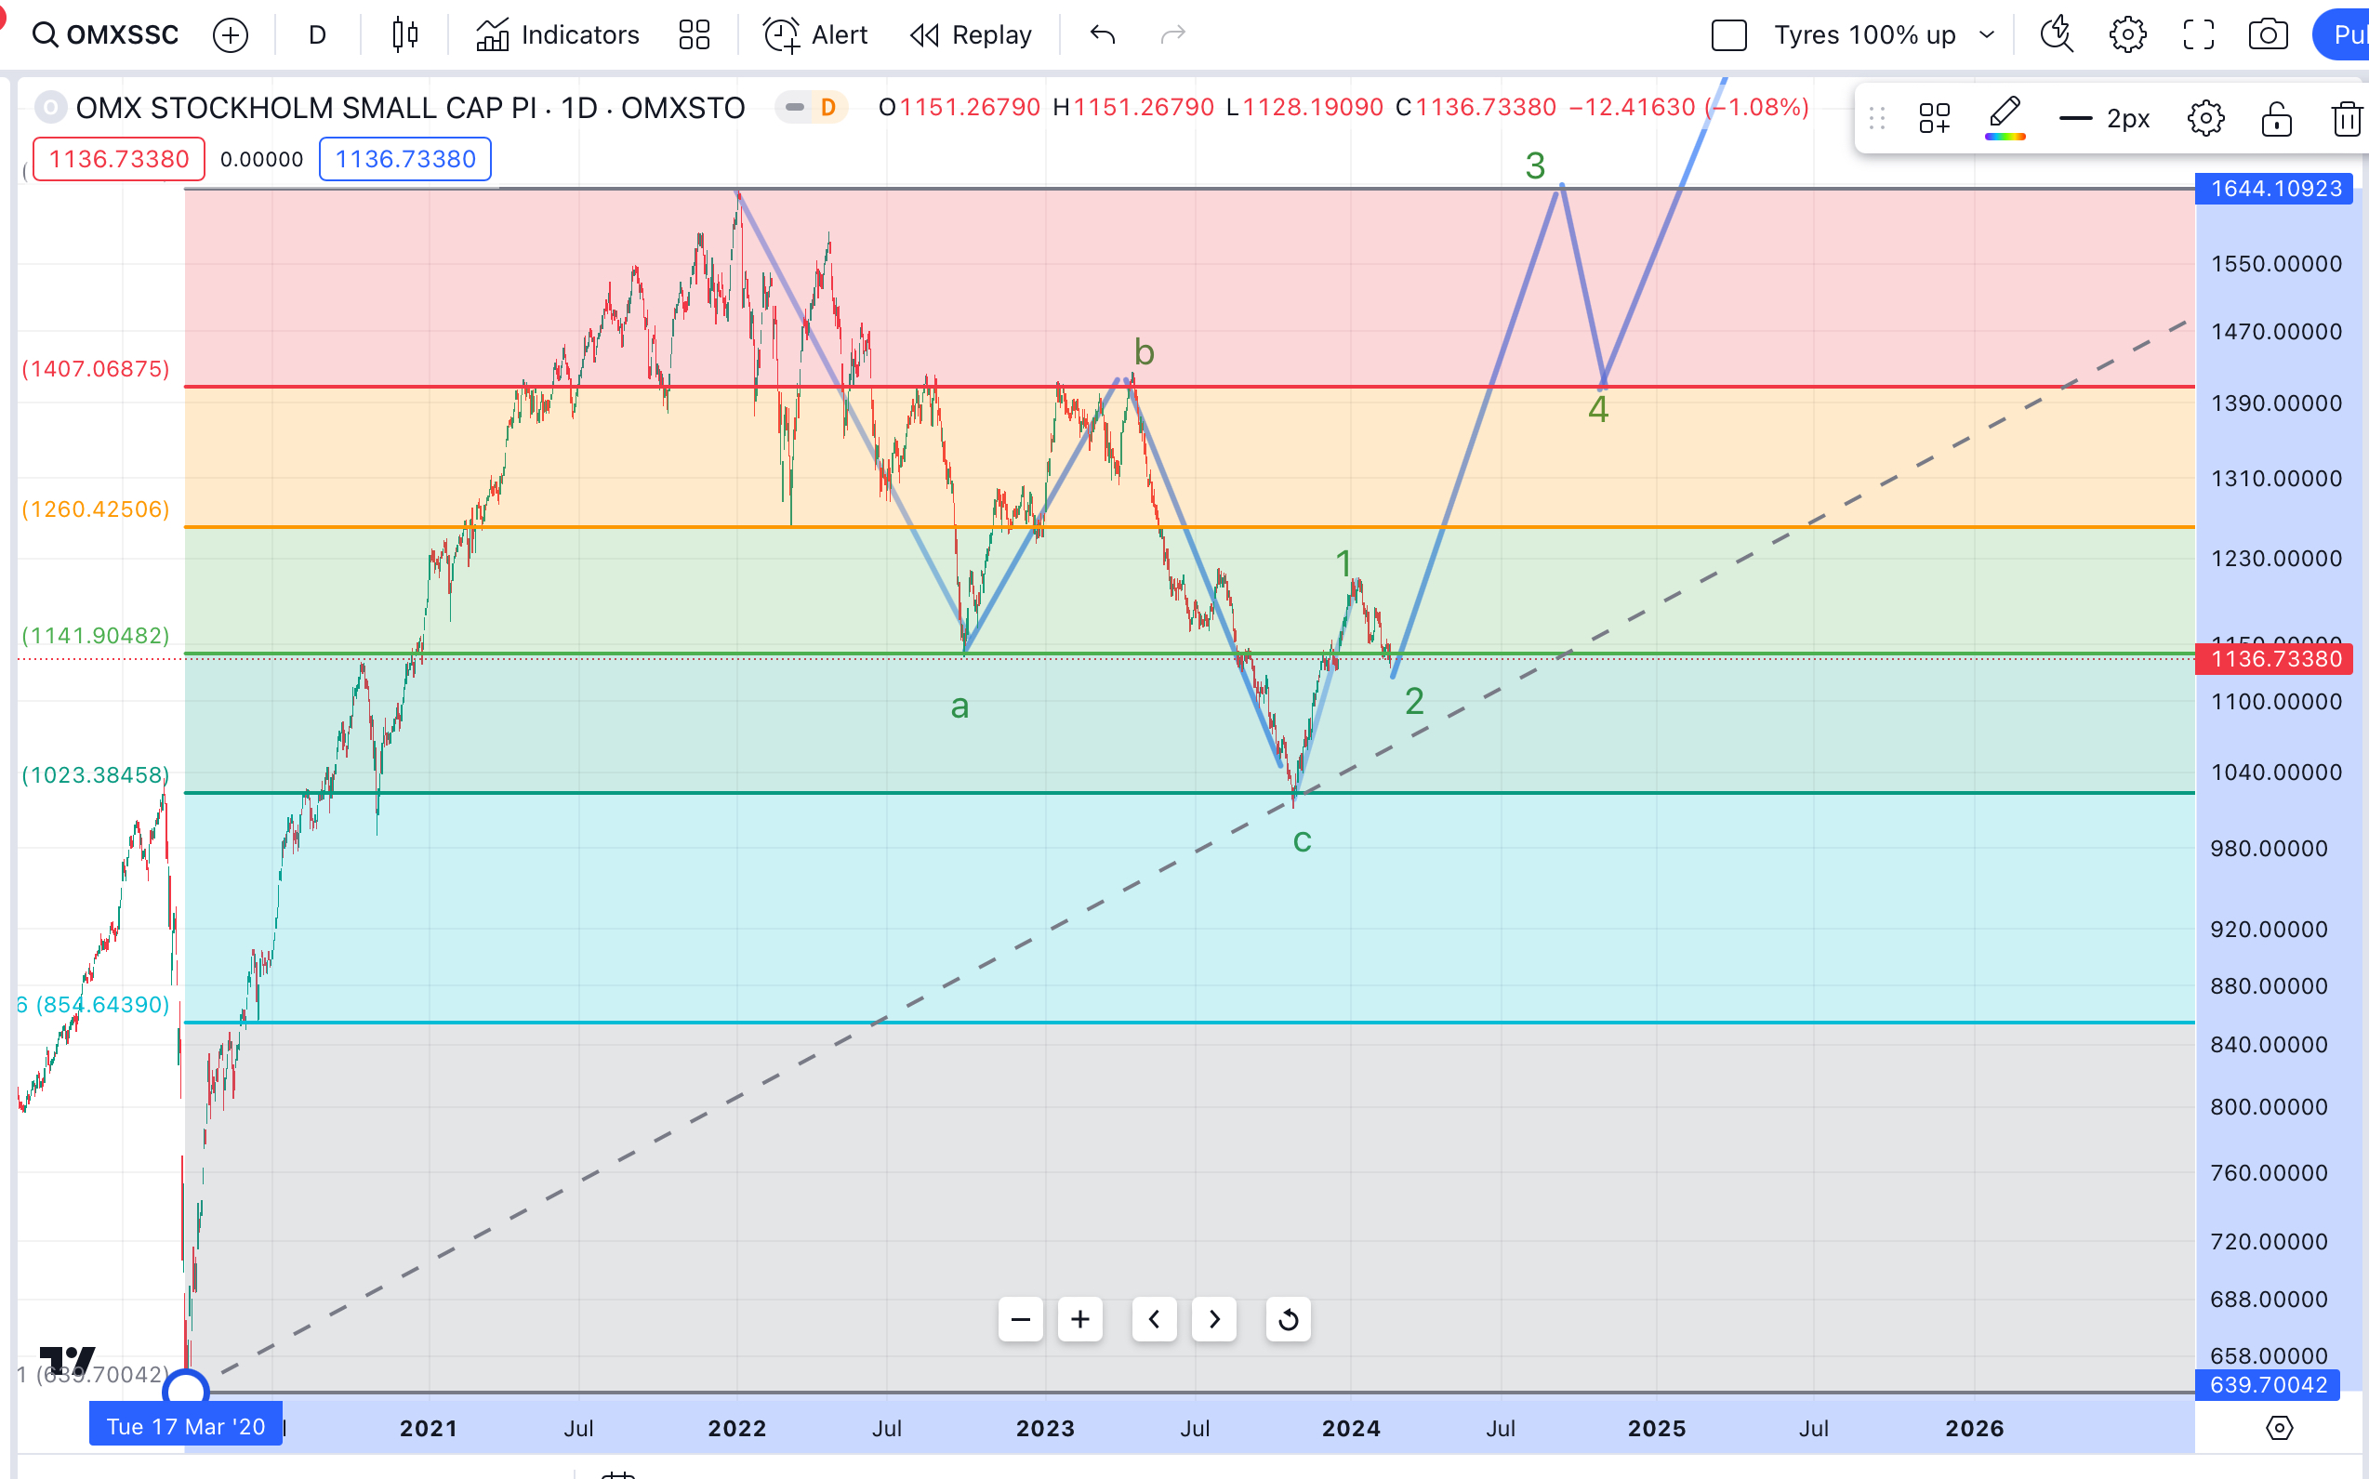This screenshot has height=1479, width=2369.
Task: Click the 1644.10923 price label
Action: coord(2275,189)
